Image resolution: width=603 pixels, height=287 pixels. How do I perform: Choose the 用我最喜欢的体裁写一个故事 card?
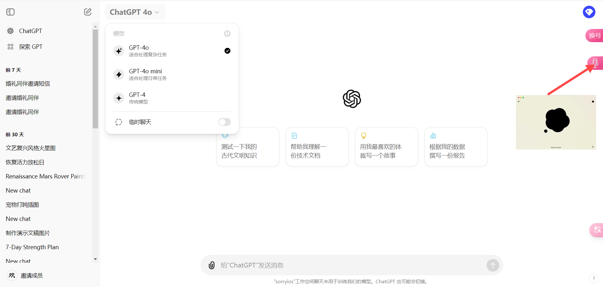click(387, 147)
